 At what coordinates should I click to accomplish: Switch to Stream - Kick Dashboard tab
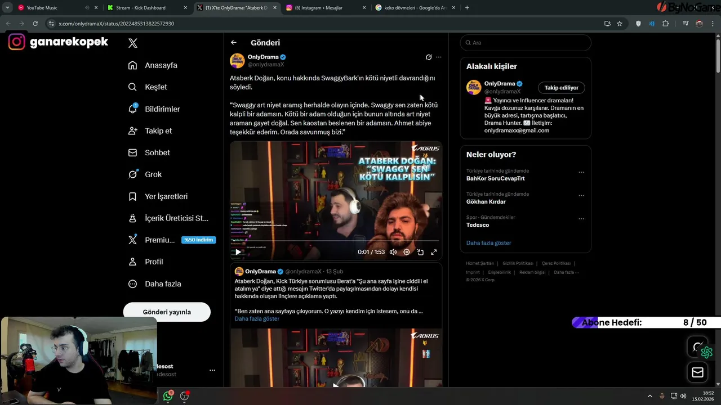tap(148, 8)
